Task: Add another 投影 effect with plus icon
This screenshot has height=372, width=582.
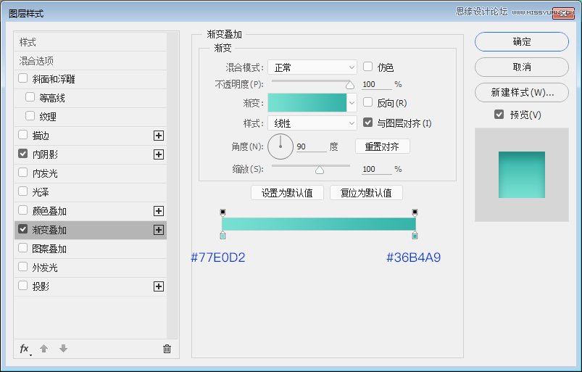Action: tap(159, 286)
